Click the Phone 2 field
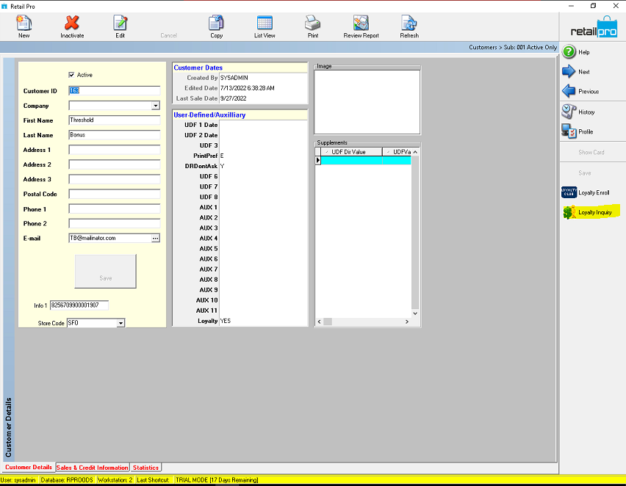The image size is (626, 486). (x=114, y=223)
